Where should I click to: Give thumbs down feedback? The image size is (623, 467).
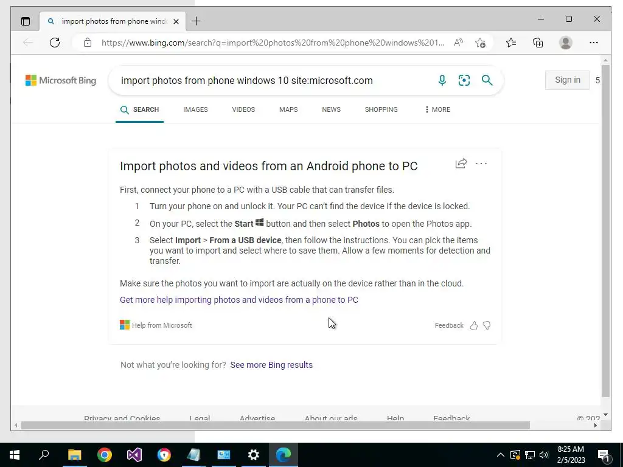coord(487,326)
